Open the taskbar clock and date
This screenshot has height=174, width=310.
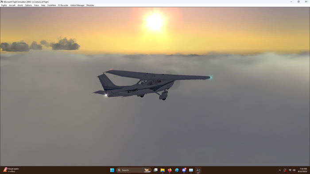tap(302, 170)
